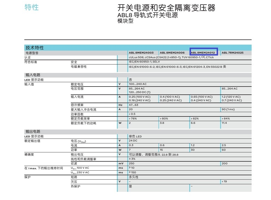Click the 100...240 AC value
The height and width of the screenshot is (200, 271).
[x=138, y=84]
